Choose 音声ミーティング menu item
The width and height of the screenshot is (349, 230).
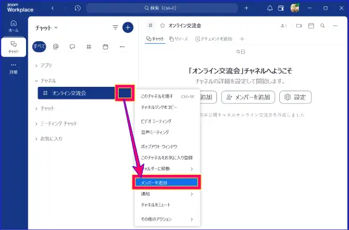point(168,132)
